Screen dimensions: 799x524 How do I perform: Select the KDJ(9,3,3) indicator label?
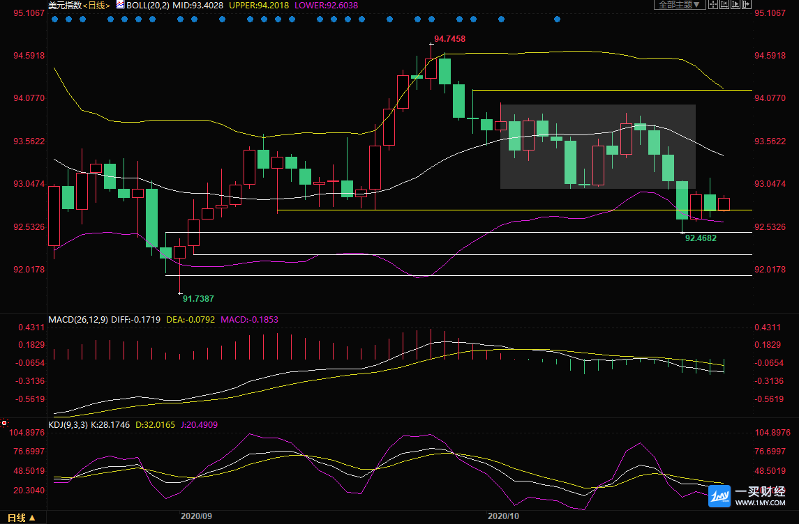(68, 425)
